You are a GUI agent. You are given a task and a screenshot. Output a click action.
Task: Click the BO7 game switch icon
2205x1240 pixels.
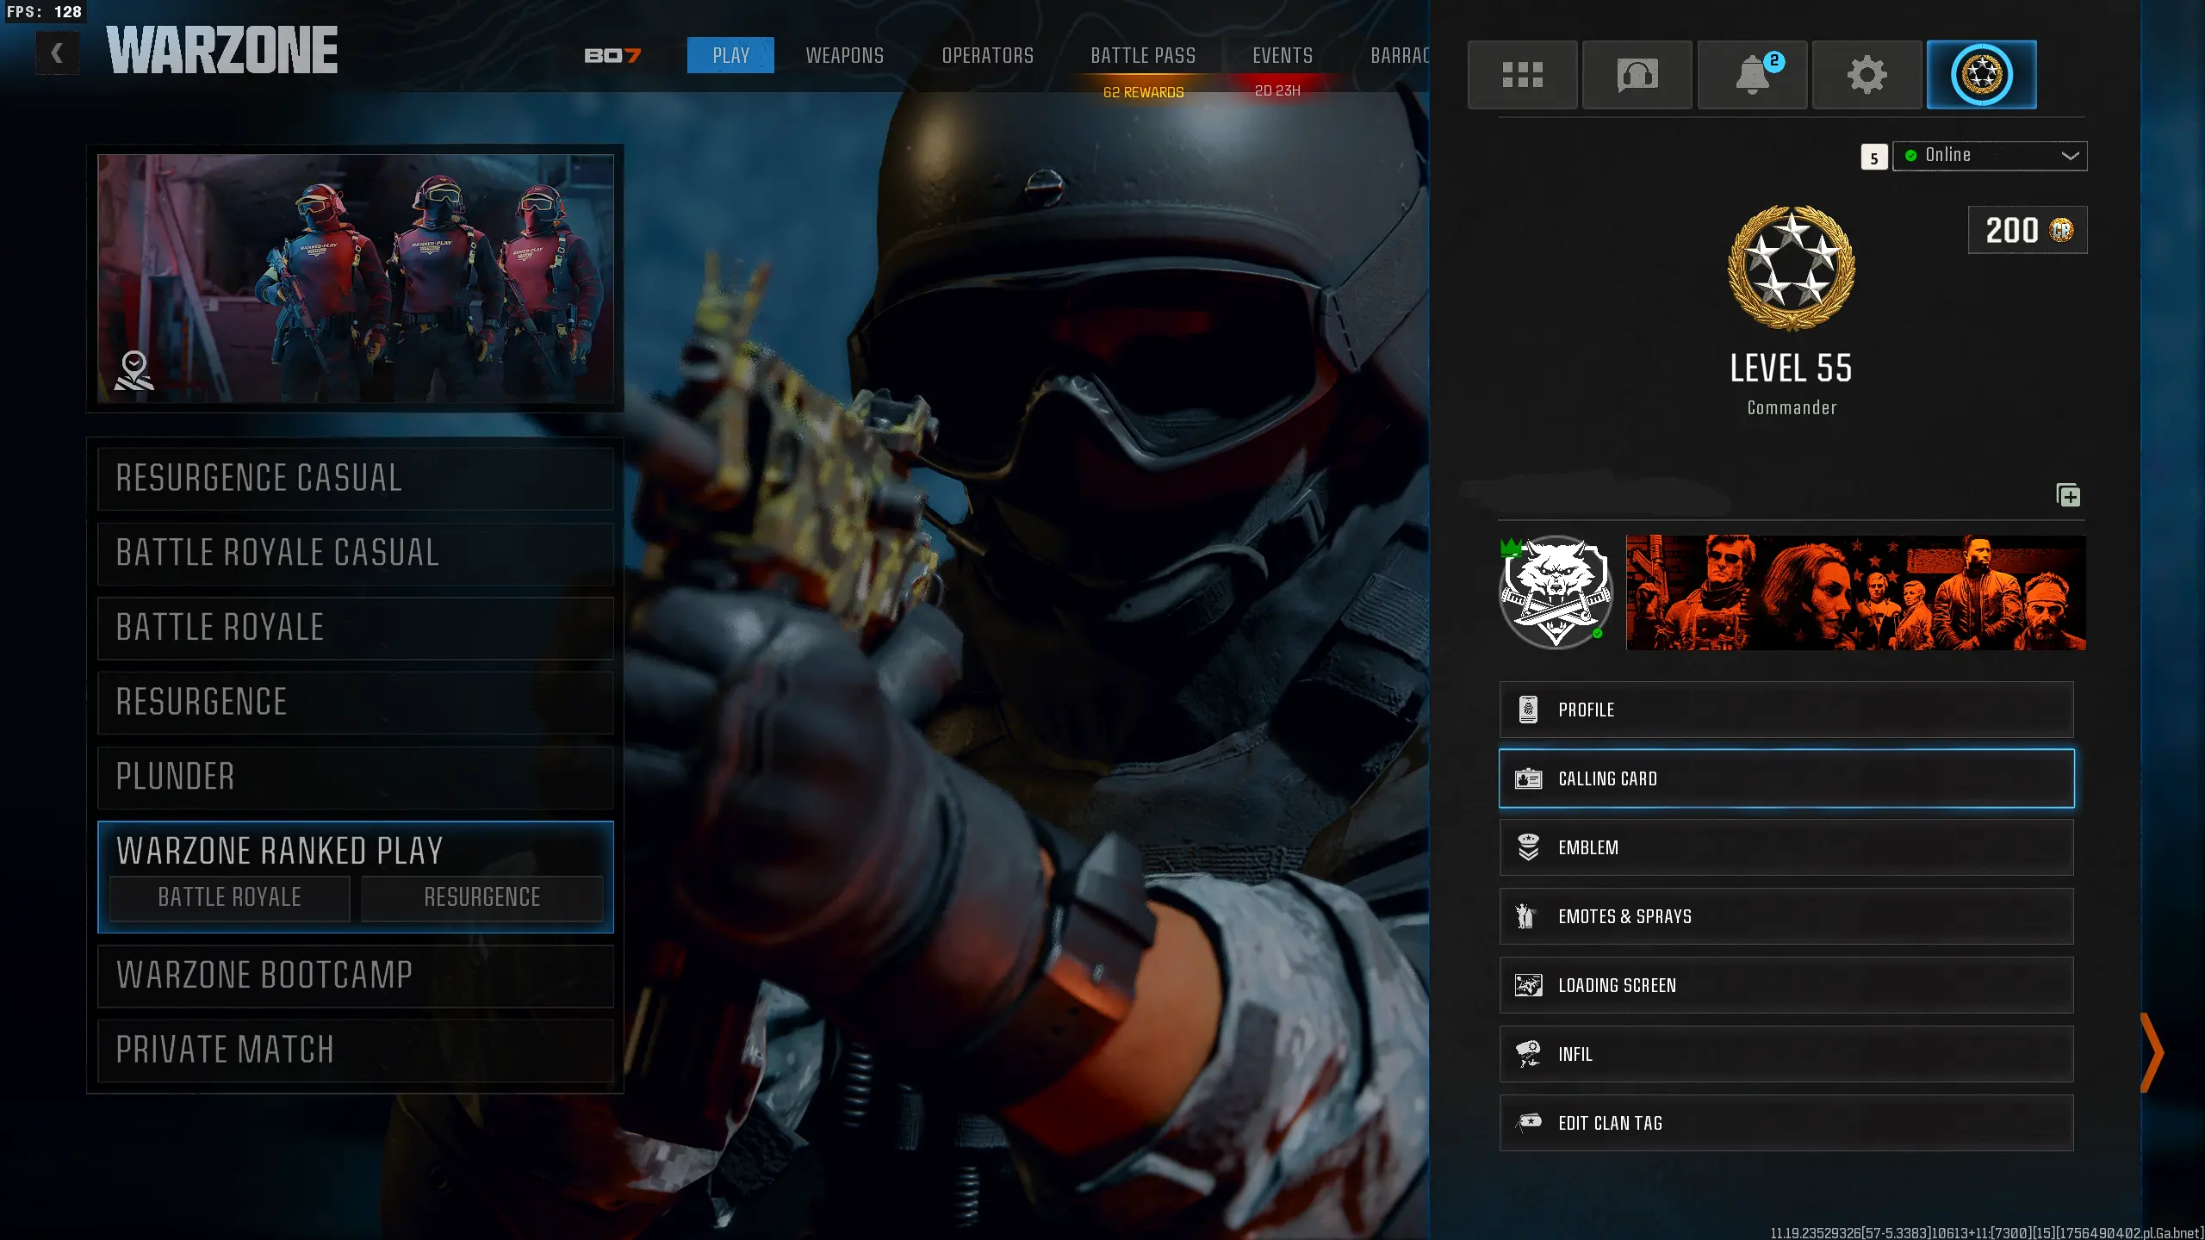click(x=612, y=56)
